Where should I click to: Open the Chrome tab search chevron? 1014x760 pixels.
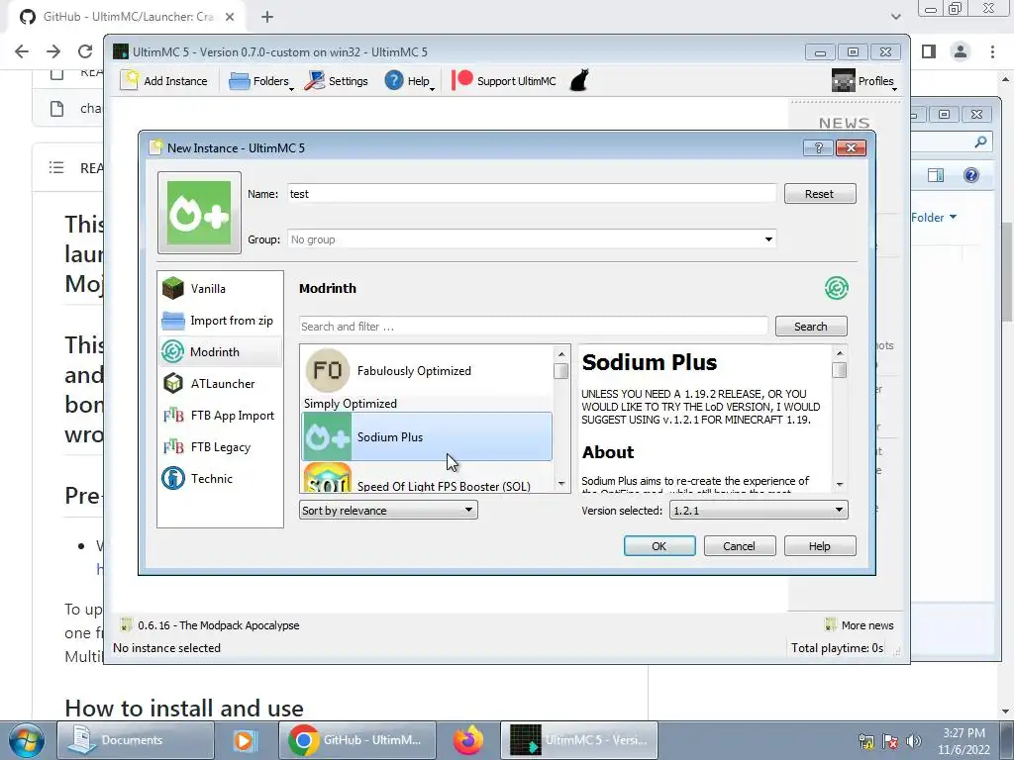pyautogui.click(x=895, y=17)
